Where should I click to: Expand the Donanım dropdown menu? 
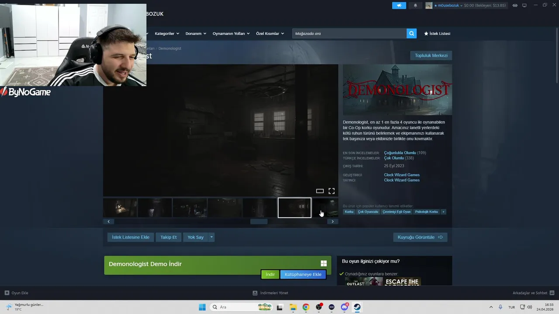point(196,34)
